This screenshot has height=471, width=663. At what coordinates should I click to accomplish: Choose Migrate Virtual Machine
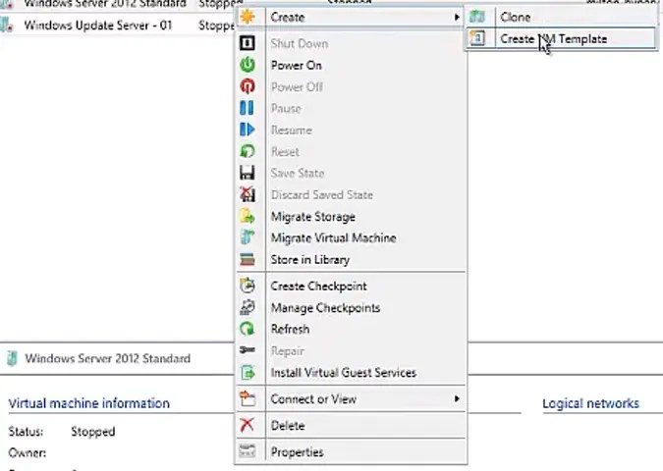click(x=351, y=237)
